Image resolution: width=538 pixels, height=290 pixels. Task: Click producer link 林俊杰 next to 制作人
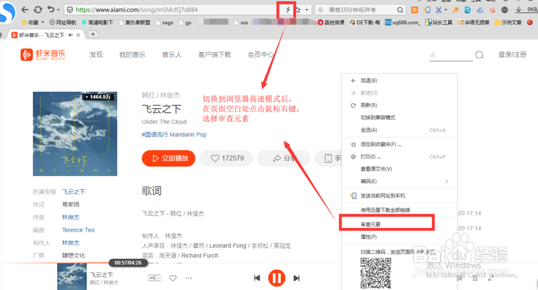[70, 243]
